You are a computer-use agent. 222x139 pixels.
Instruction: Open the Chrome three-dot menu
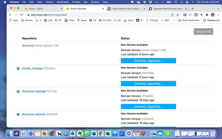point(218,15)
